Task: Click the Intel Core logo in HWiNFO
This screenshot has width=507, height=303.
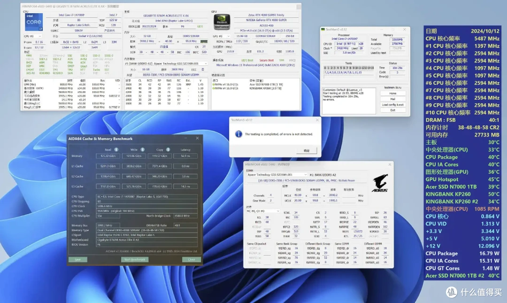Action: 34,22
